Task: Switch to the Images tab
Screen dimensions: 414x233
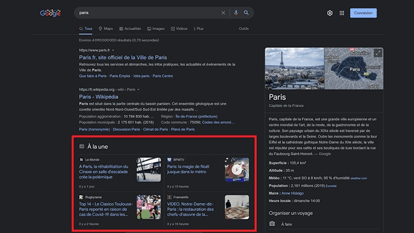Action: point(156,28)
